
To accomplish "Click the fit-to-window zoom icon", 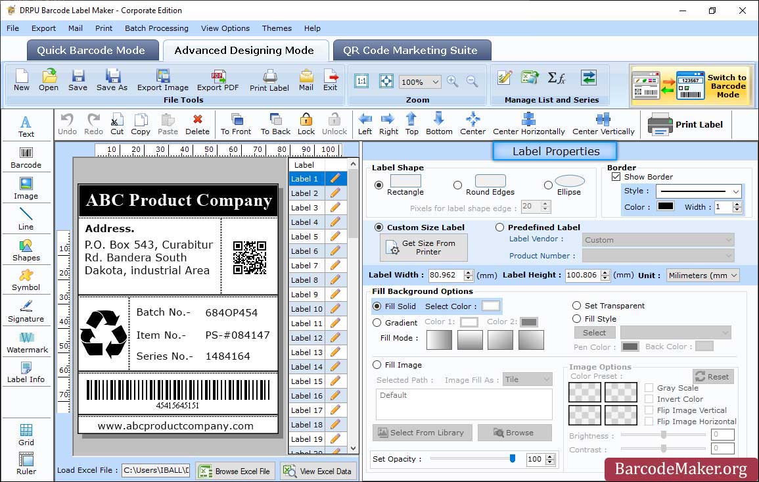I will click(x=386, y=81).
